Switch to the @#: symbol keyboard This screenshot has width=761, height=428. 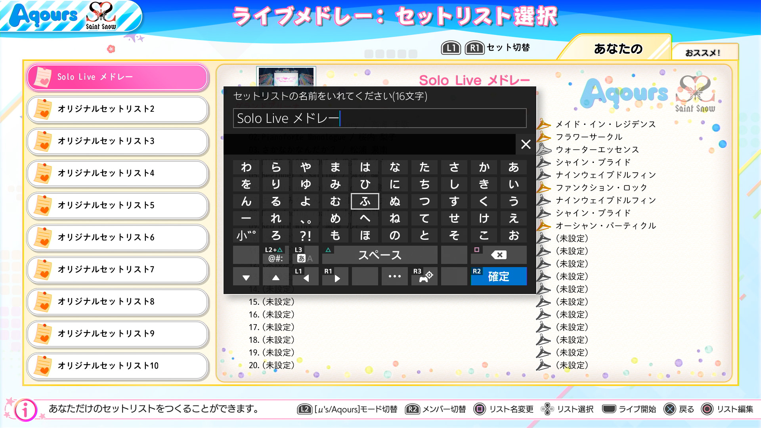(275, 255)
